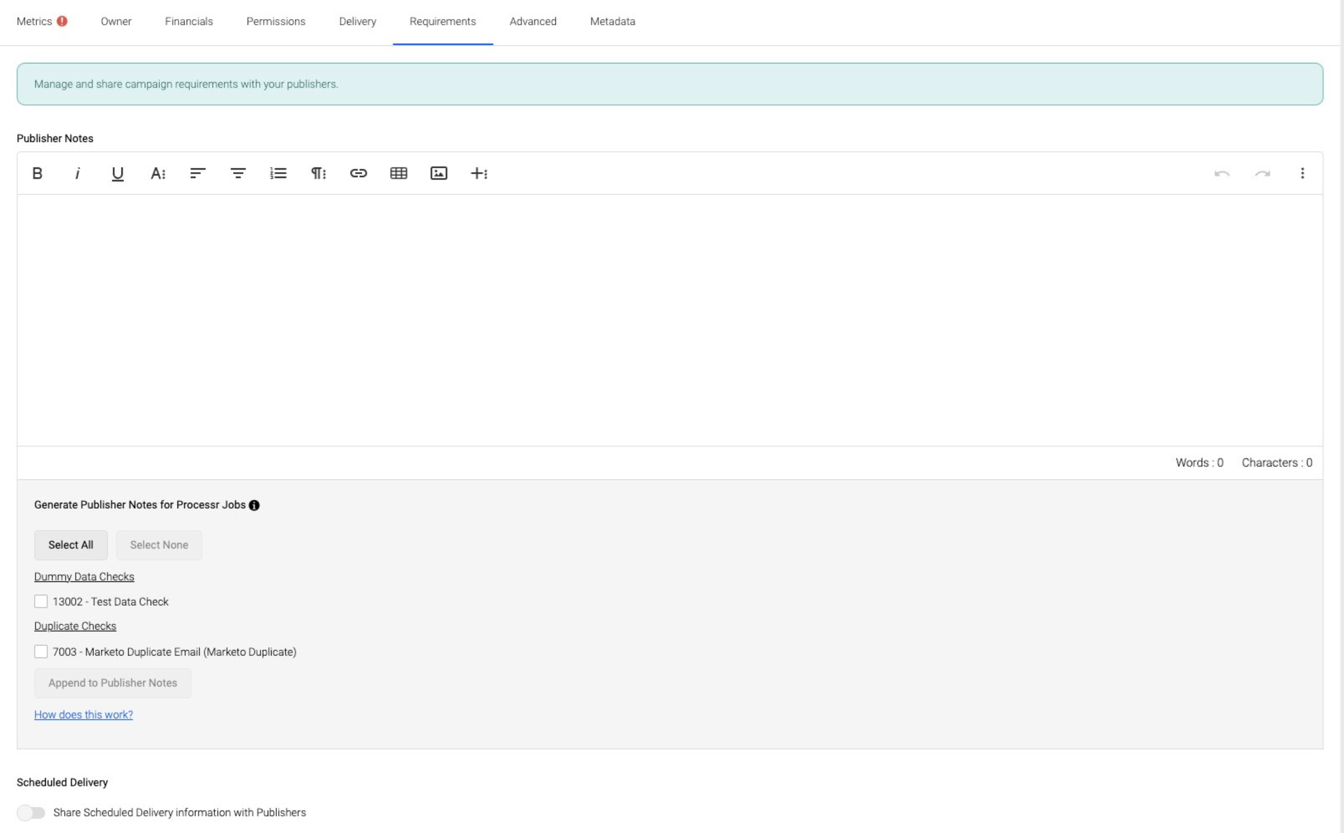Insert a hyperlink in the editor

(358, 174)
